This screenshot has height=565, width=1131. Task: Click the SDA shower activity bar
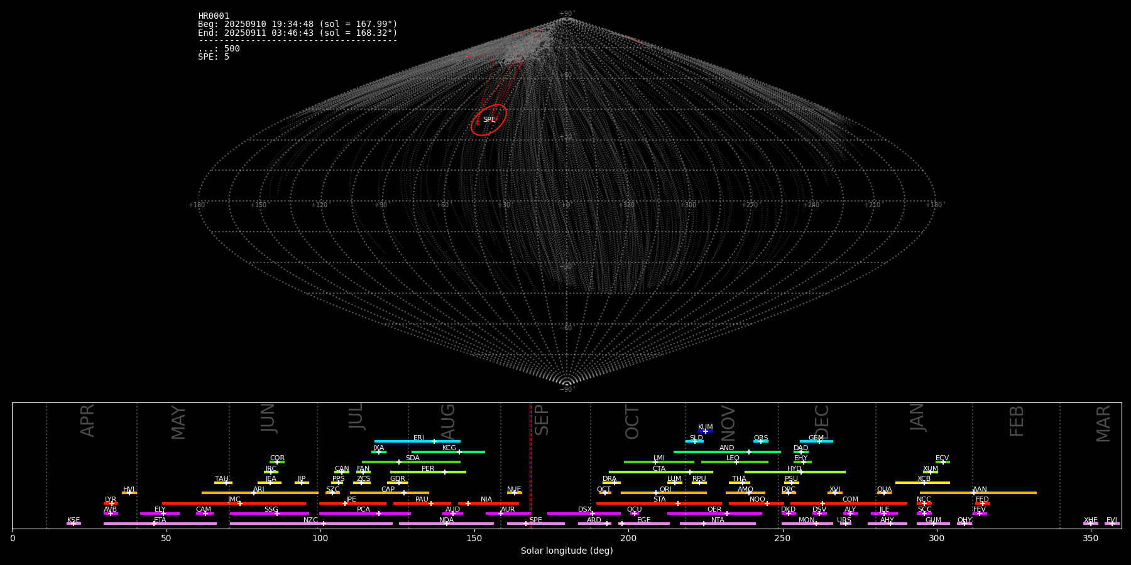[411, 462]
